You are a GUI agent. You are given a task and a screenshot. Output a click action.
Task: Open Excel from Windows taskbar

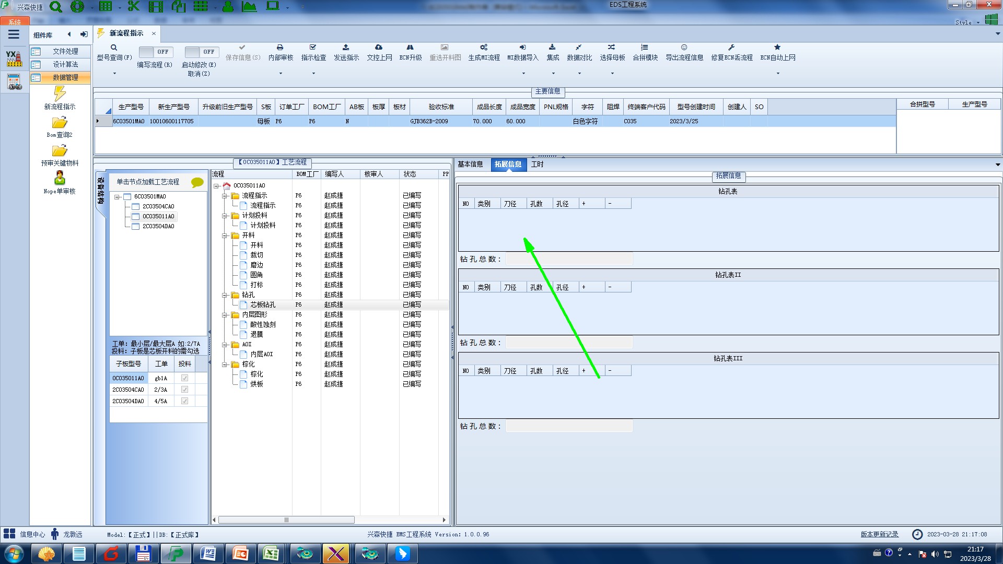271,554
